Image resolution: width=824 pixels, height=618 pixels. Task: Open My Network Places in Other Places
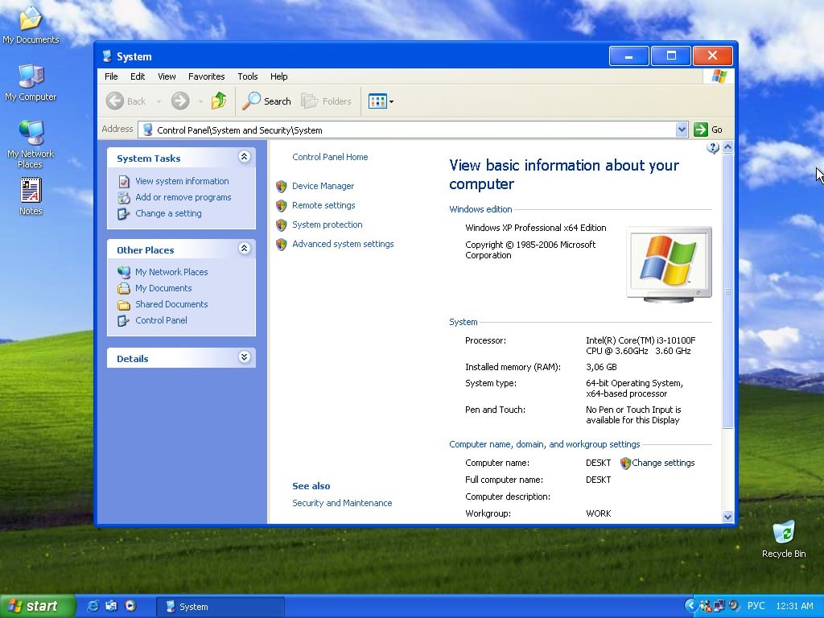(x=171, y=272)
